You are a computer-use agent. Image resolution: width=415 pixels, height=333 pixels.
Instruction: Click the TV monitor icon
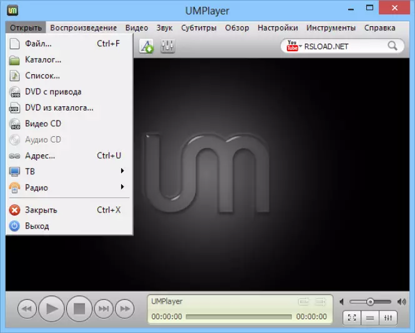(x=14, y=172)
